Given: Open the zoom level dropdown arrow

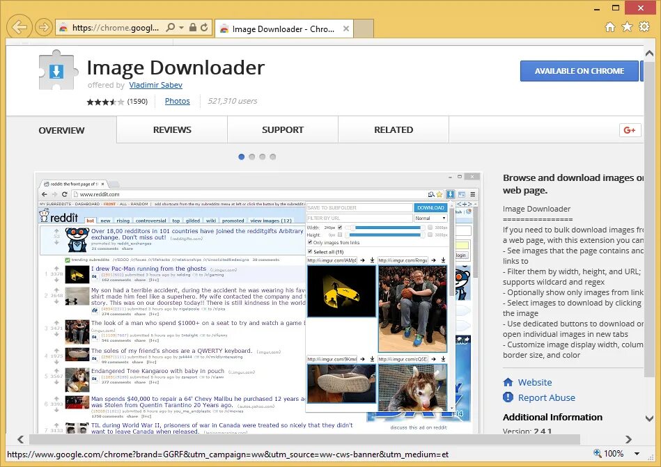Looking at the screenshot, I should click(637, 454).
